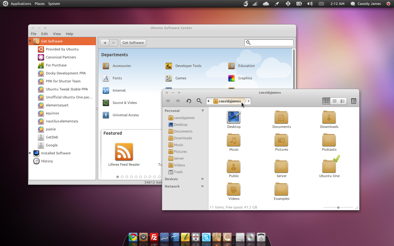
Task: Launch Google Chrome from the dock
Action: [x=133, y=237]
